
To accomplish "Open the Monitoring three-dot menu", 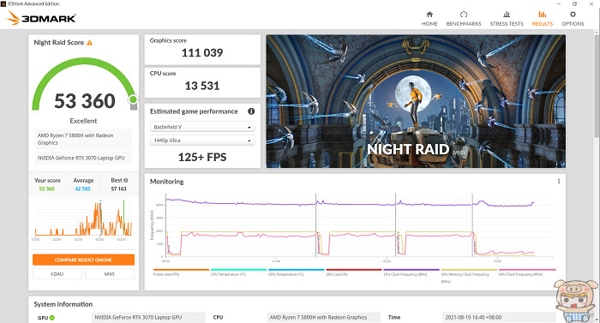I will [559, 182].
